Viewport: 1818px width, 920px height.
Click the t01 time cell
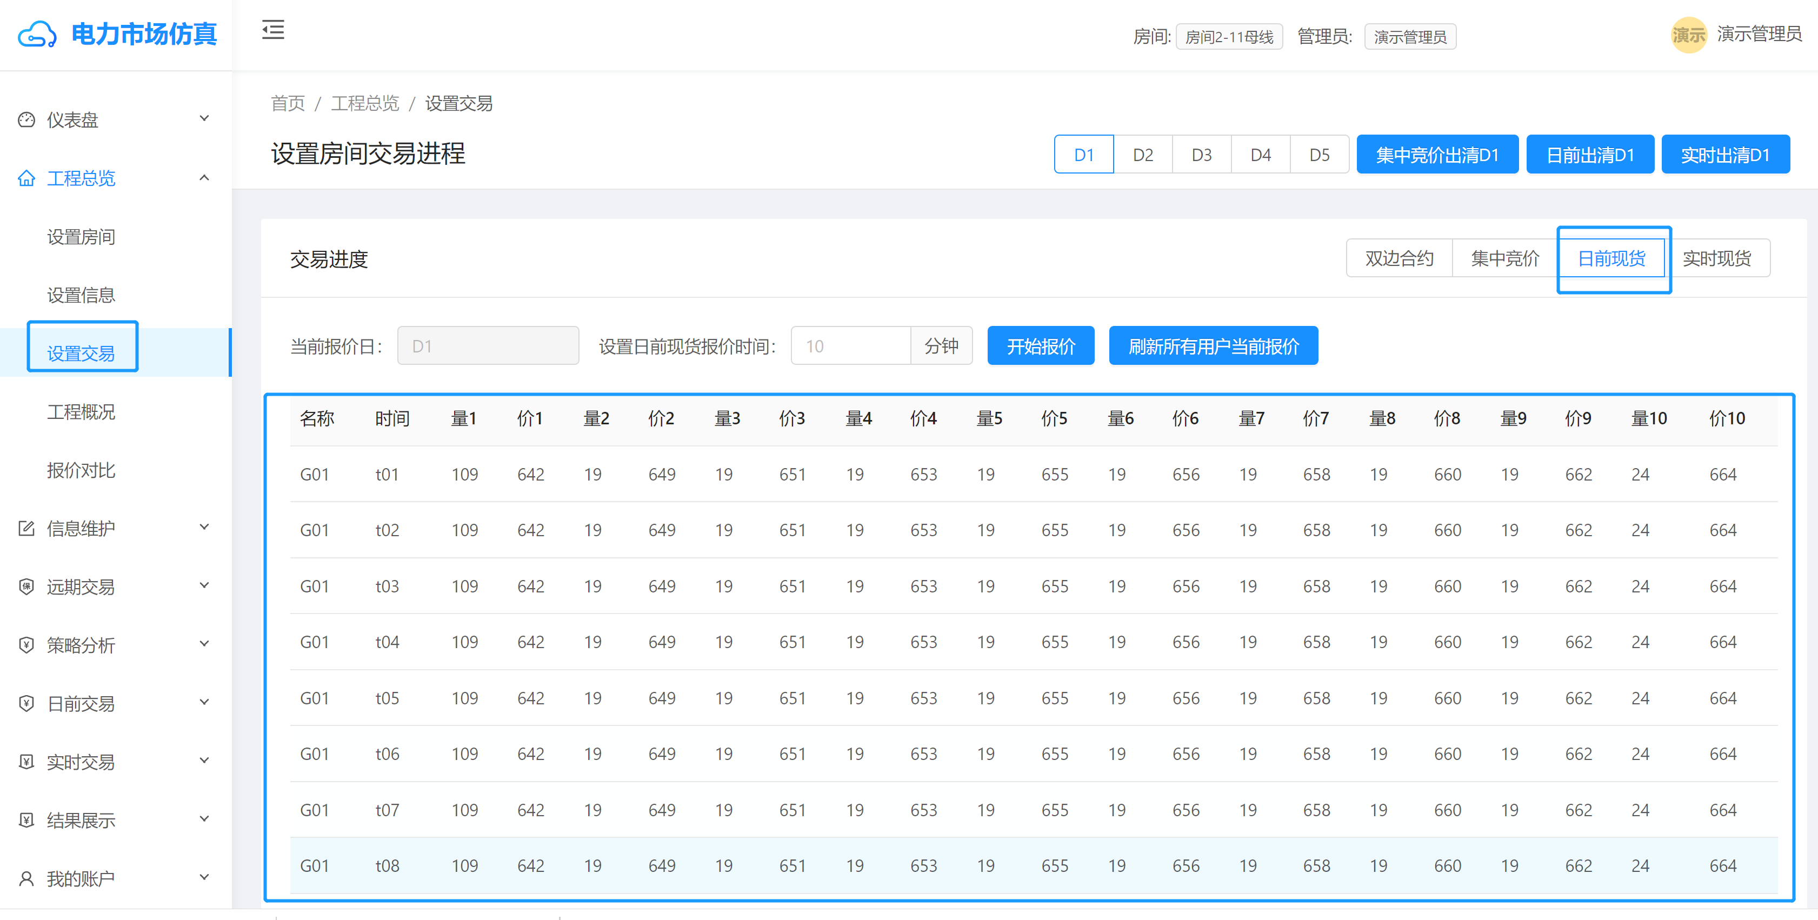[387, 474]
